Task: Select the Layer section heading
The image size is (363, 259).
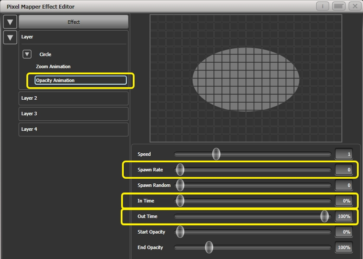Action: (27, 37)
